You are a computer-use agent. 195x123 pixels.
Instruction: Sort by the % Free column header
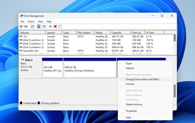154,33
